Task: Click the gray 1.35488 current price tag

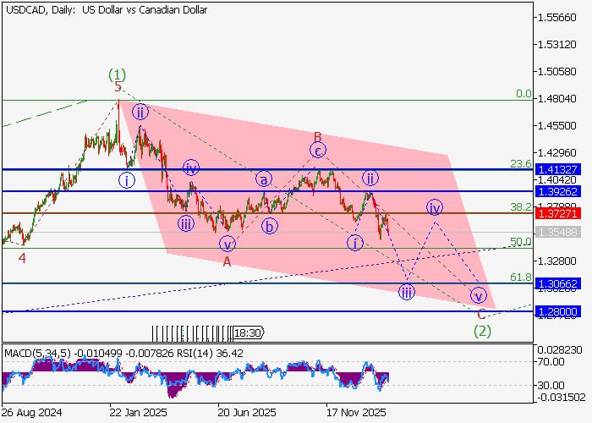Action: [x=556, y=232]
